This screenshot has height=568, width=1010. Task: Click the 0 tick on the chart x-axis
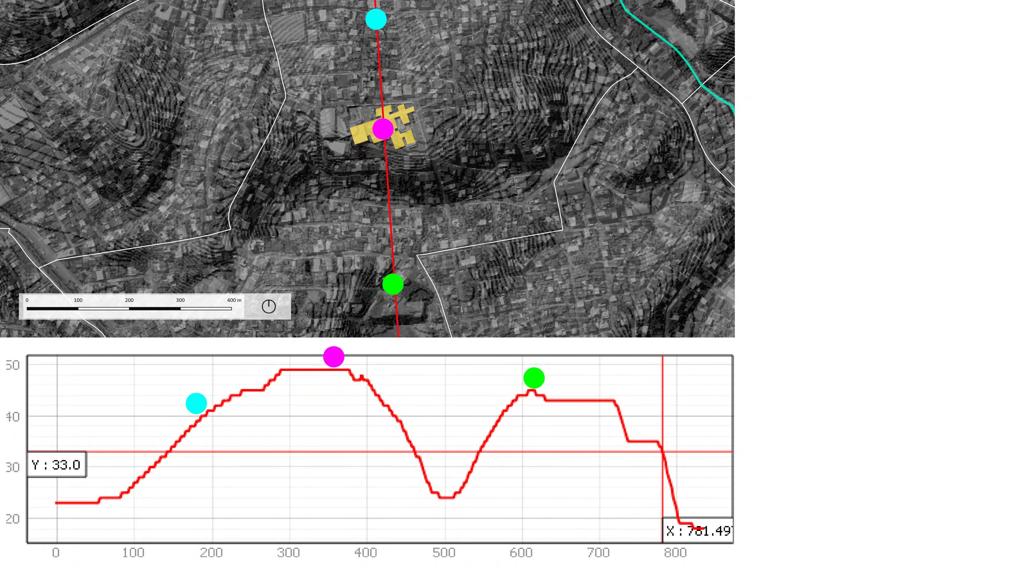click(56, 553)
